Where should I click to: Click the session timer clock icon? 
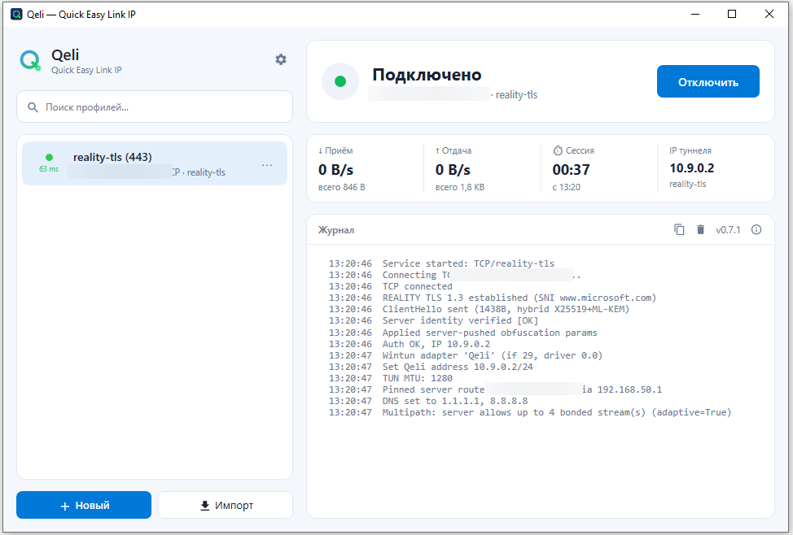pyautogui.click(x=558, y=150)
